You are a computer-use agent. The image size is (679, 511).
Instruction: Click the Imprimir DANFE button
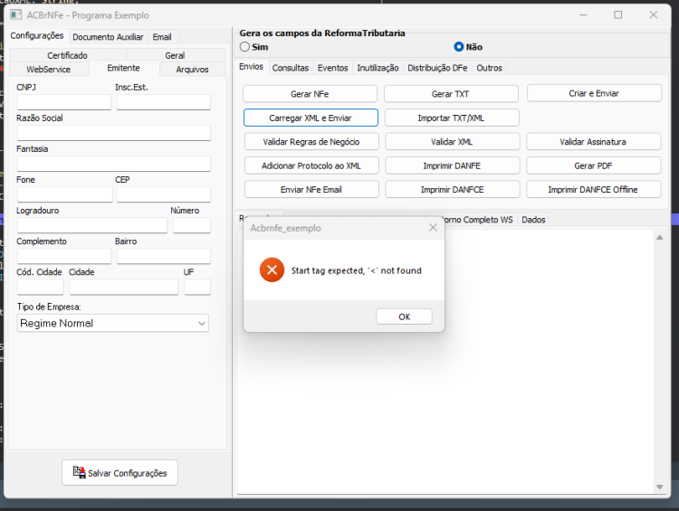click(x=452, y=166)
